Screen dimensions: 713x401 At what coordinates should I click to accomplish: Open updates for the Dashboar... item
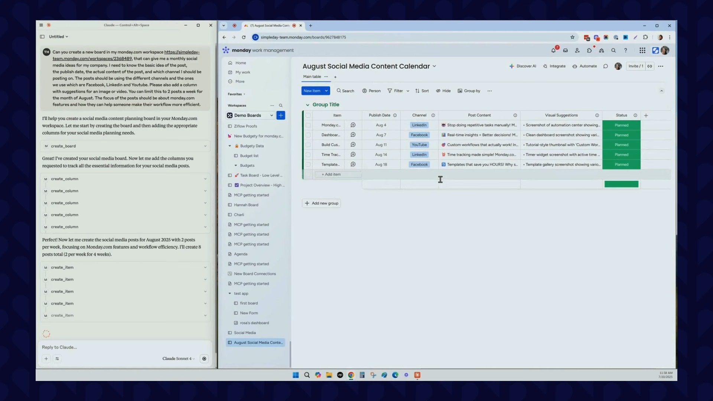pos(353,135)
